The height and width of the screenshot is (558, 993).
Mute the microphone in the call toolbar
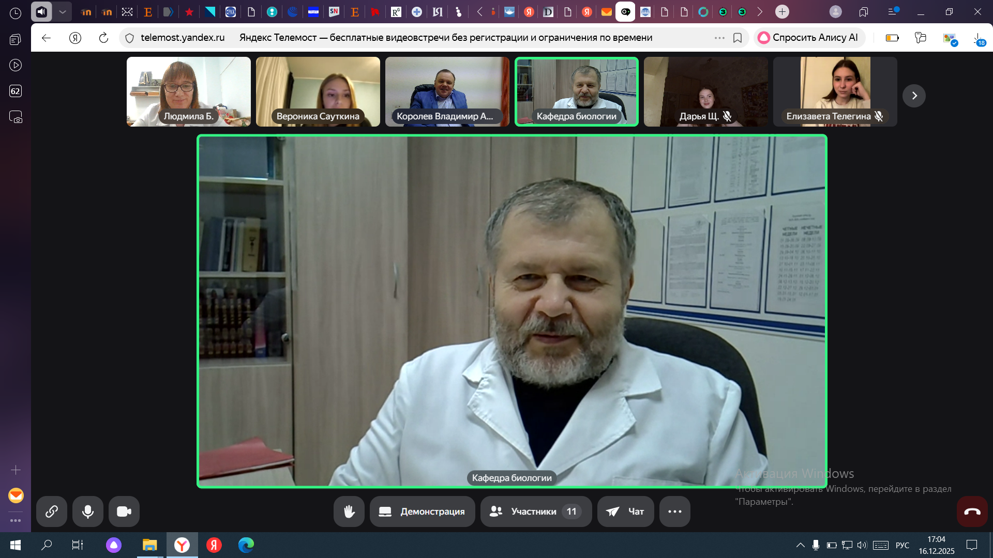[x=88, y=512]
